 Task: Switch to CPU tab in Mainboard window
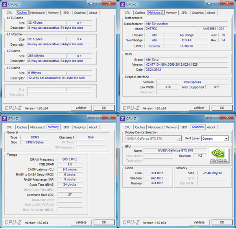coord(127,13)
